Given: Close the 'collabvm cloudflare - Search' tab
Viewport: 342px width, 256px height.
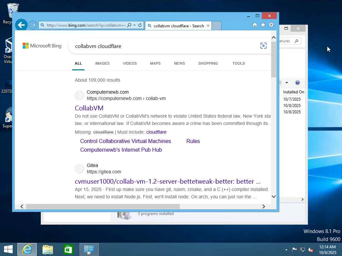Looking at the screenshot, I should pos(208,26).
